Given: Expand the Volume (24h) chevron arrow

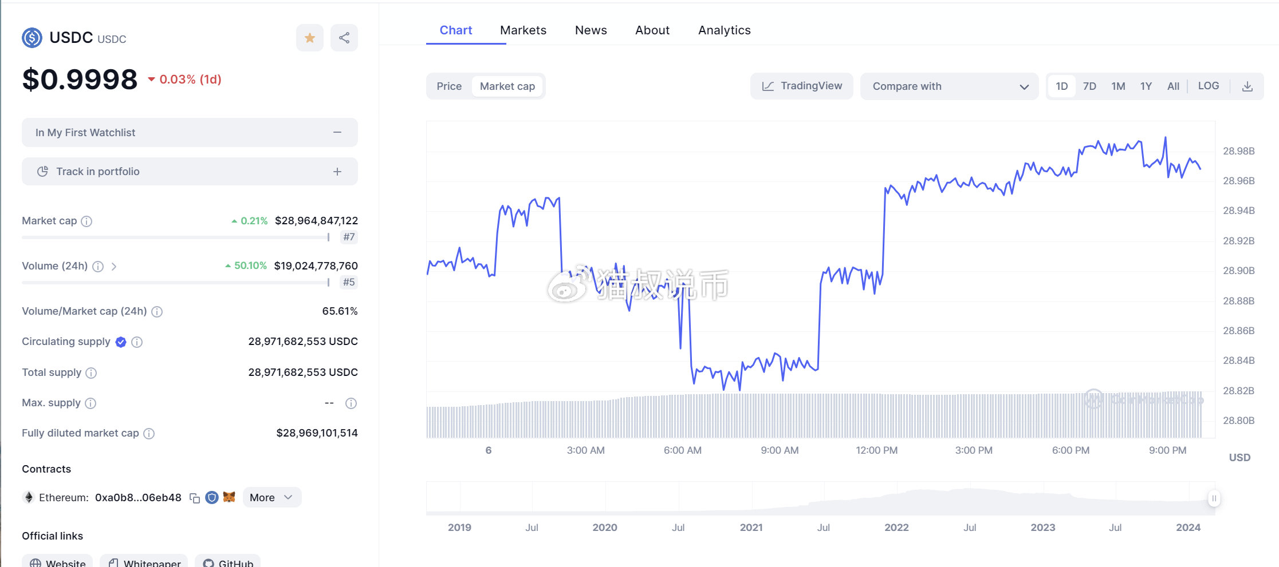Looking at the screenshot, I should tap(114, 267).
